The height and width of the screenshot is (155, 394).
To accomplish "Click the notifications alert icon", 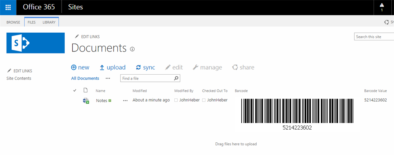I will 382,6.
